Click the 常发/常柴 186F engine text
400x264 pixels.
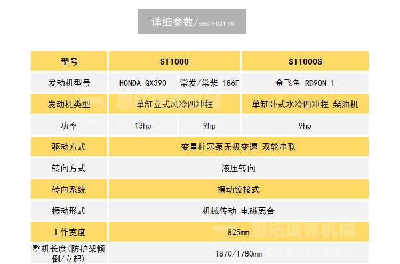click(210, 83)
